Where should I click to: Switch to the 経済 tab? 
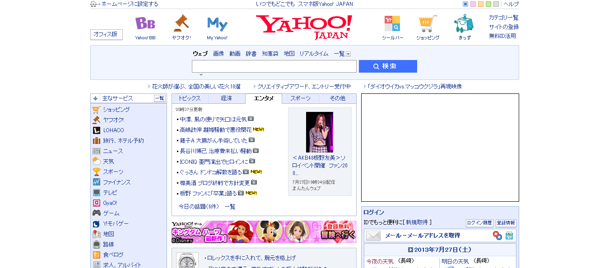coord(227,98)
